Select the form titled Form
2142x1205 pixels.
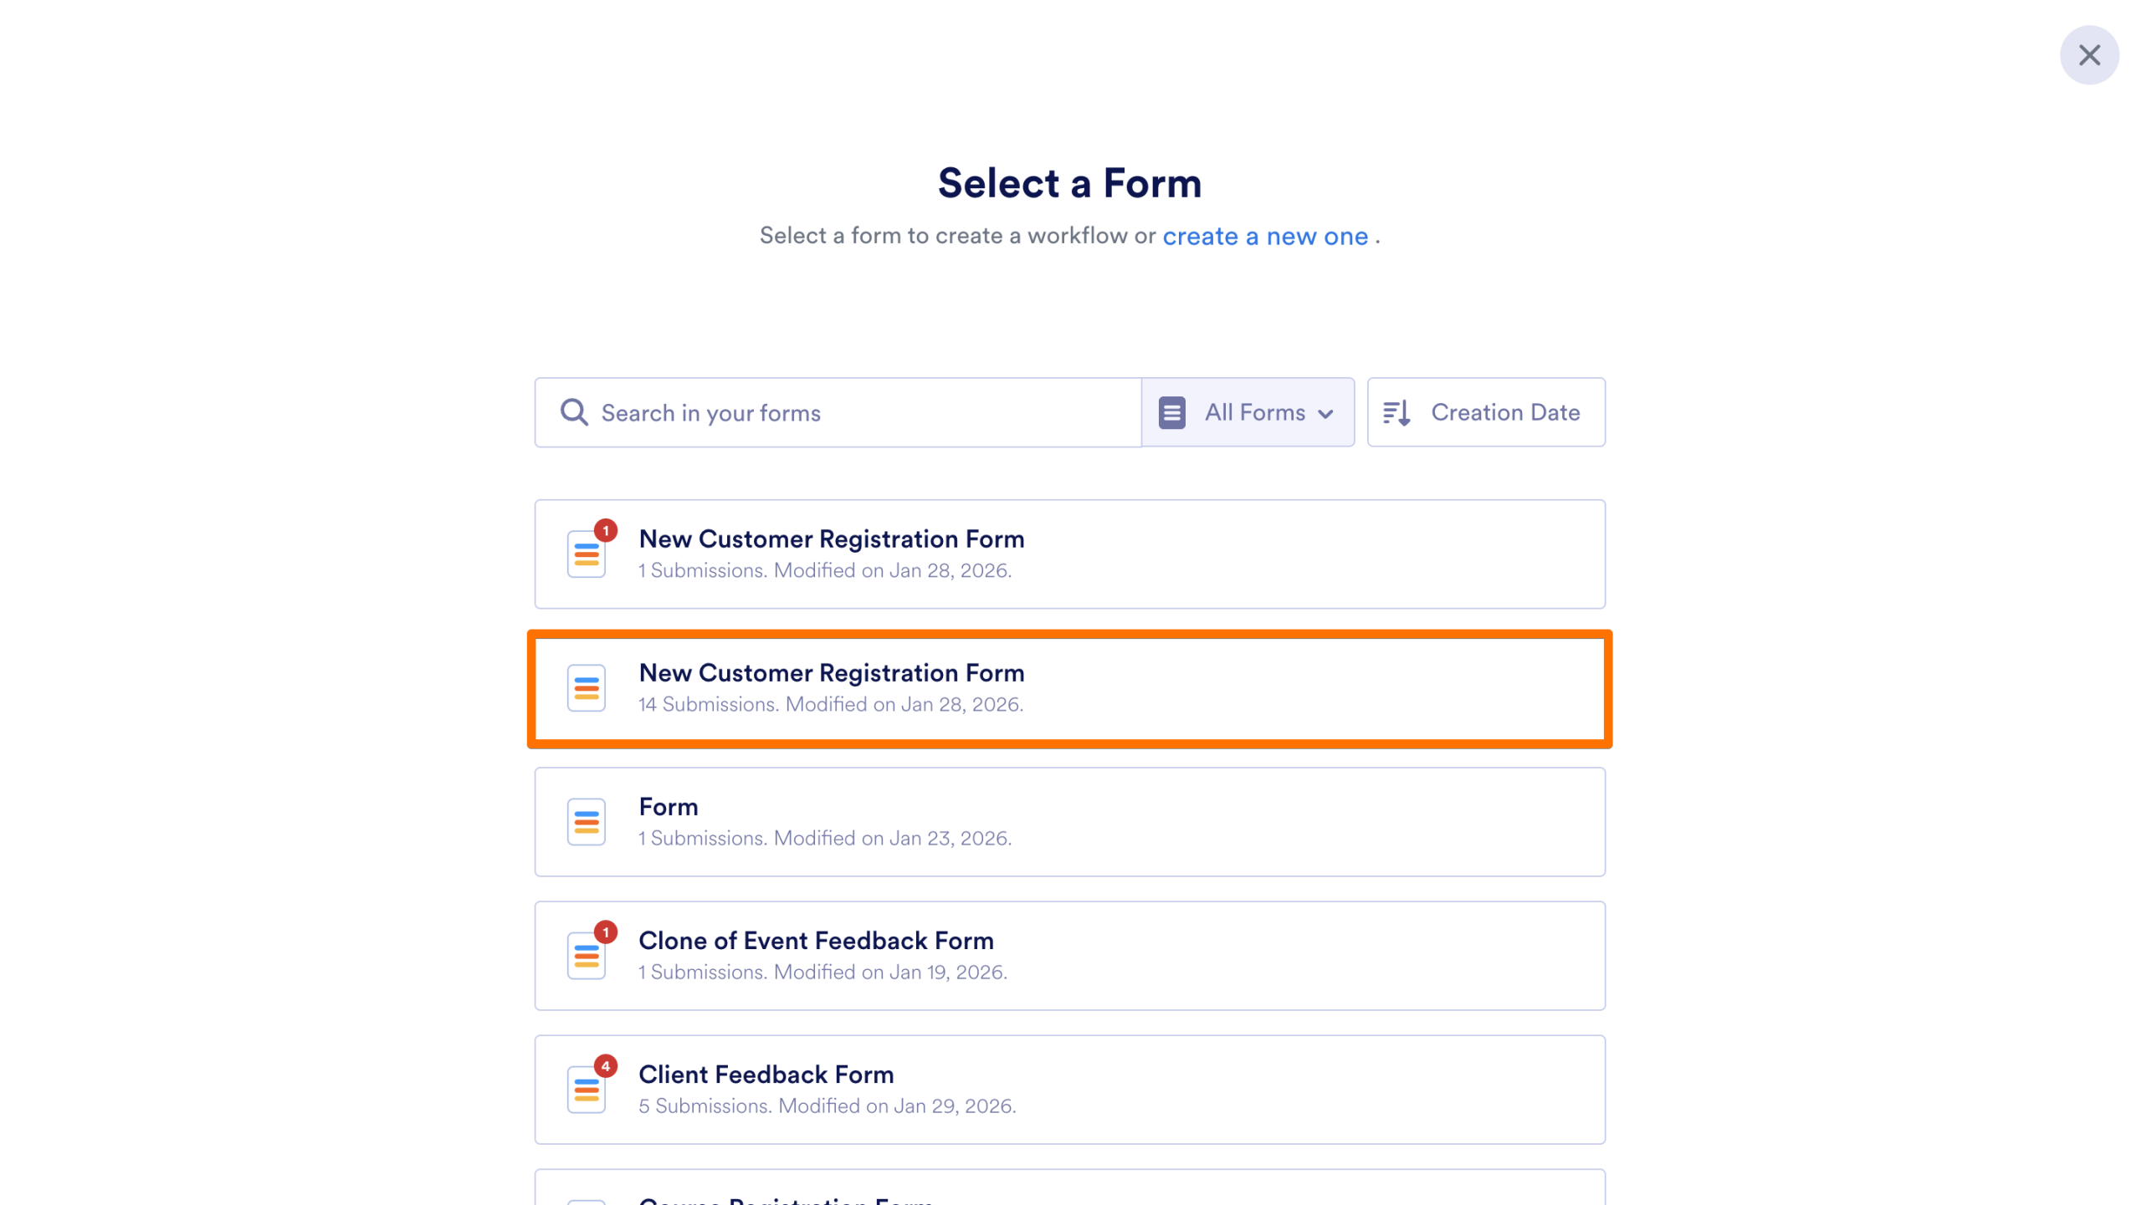1069,821
